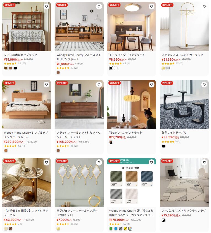Tap heart on モノウッドシーリングライト
The width and height of the screenshot is (211, 233).
click(151, 7)
